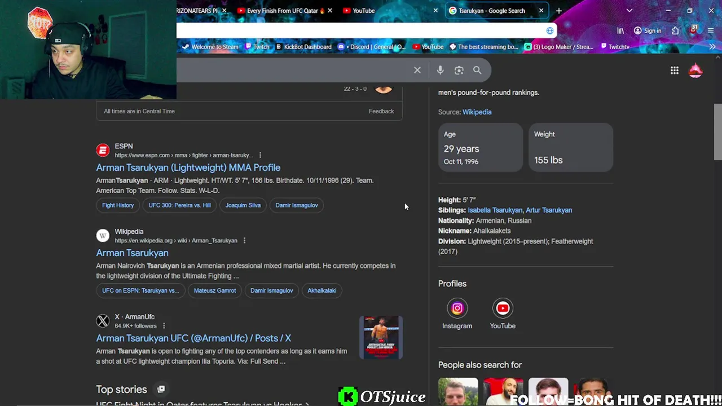The image size is (722, 406).
Task: Open Arman Tsarukyan UFC (@ArmanUfc) Posts link
Action: (193, 338)
